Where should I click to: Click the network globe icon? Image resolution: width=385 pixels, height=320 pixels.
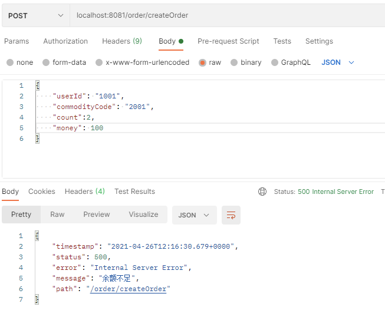(262, 192)
